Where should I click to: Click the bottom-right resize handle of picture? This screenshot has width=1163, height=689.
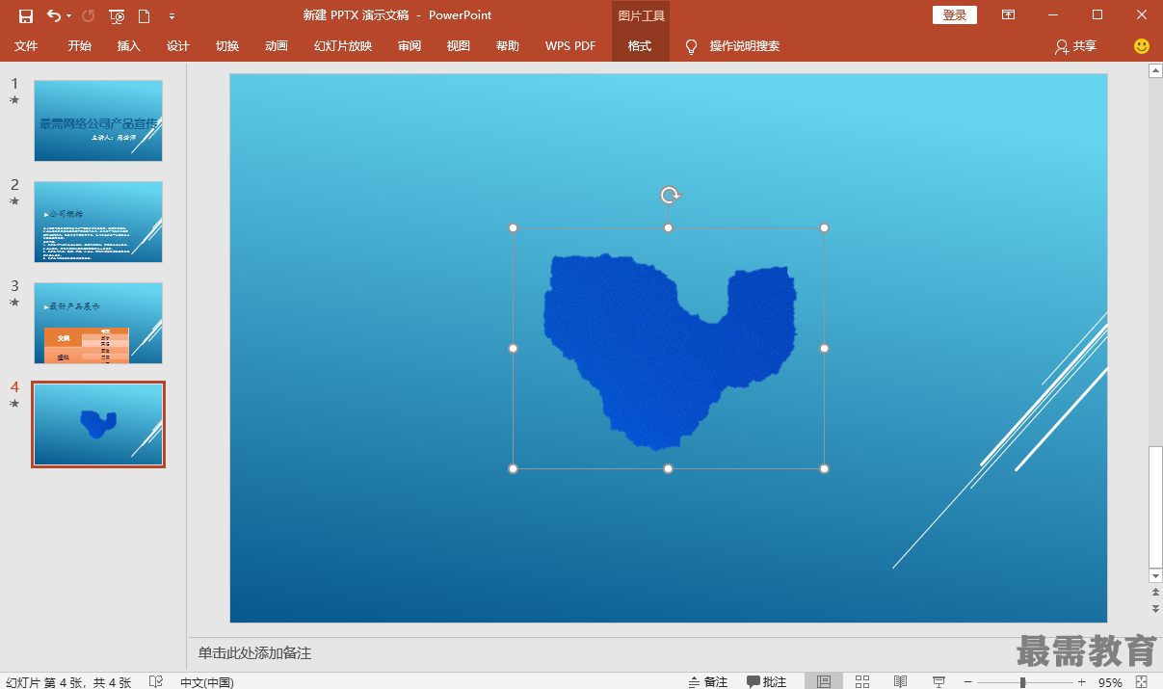click(824, 468)
